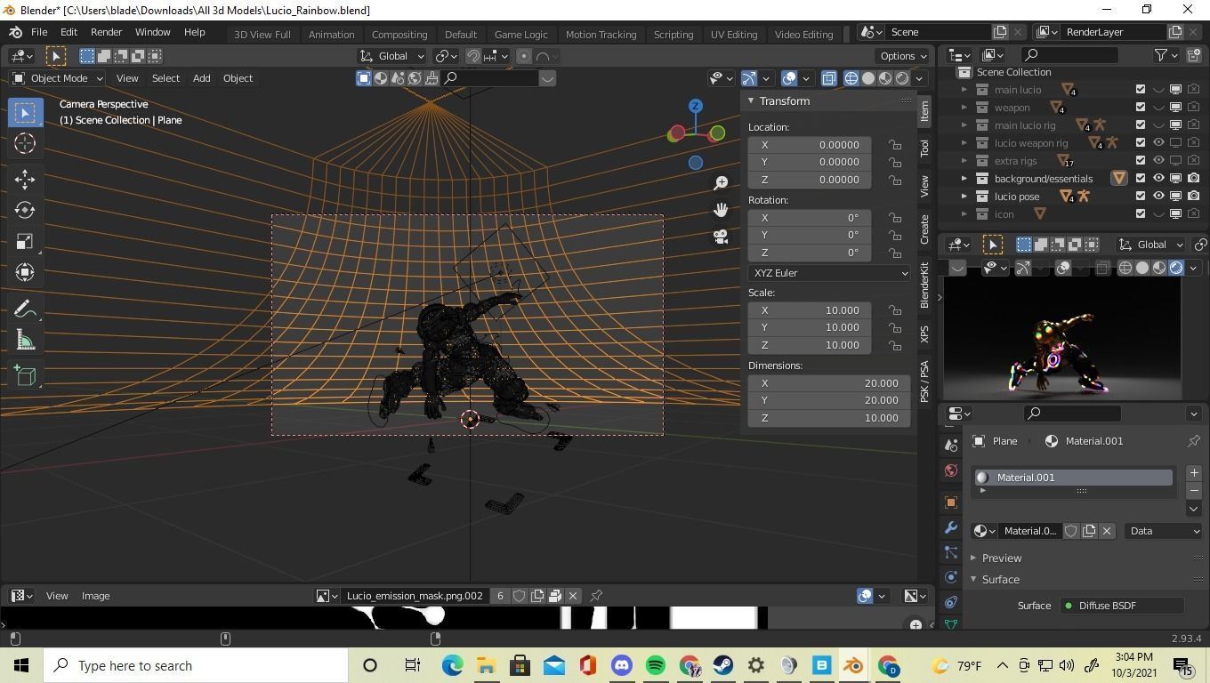Click the camera view toggle icon
Screen dimensions: 1210x683
[x=721, y=237]
